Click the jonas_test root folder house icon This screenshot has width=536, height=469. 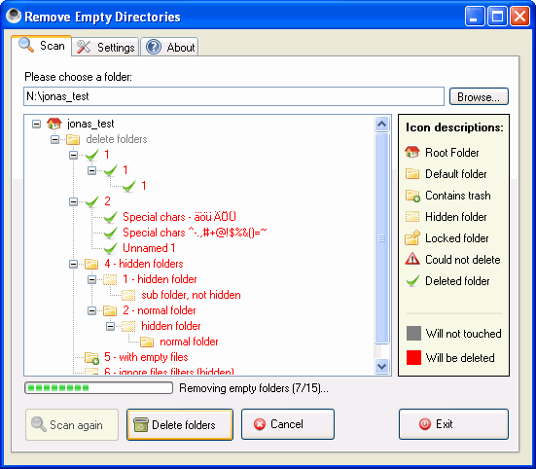pos(54,124)
